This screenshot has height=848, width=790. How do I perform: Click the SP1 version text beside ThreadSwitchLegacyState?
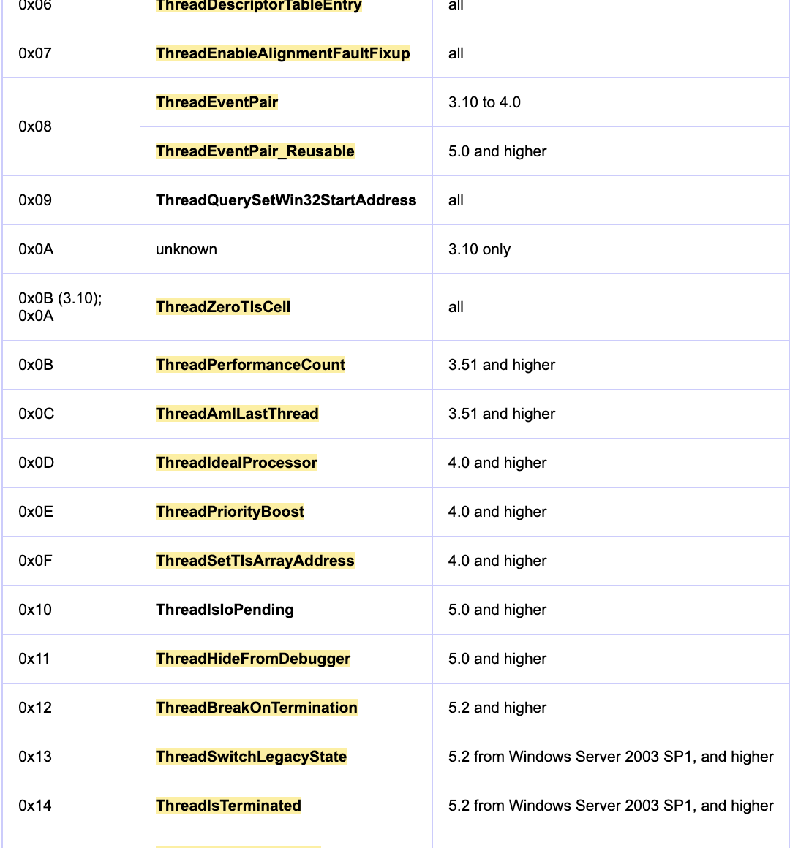coord(611,757)
